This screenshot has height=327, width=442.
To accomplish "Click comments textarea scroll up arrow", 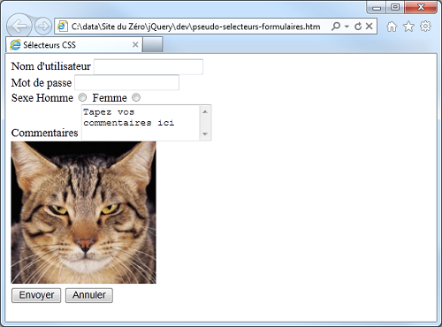I will point(205,112).
